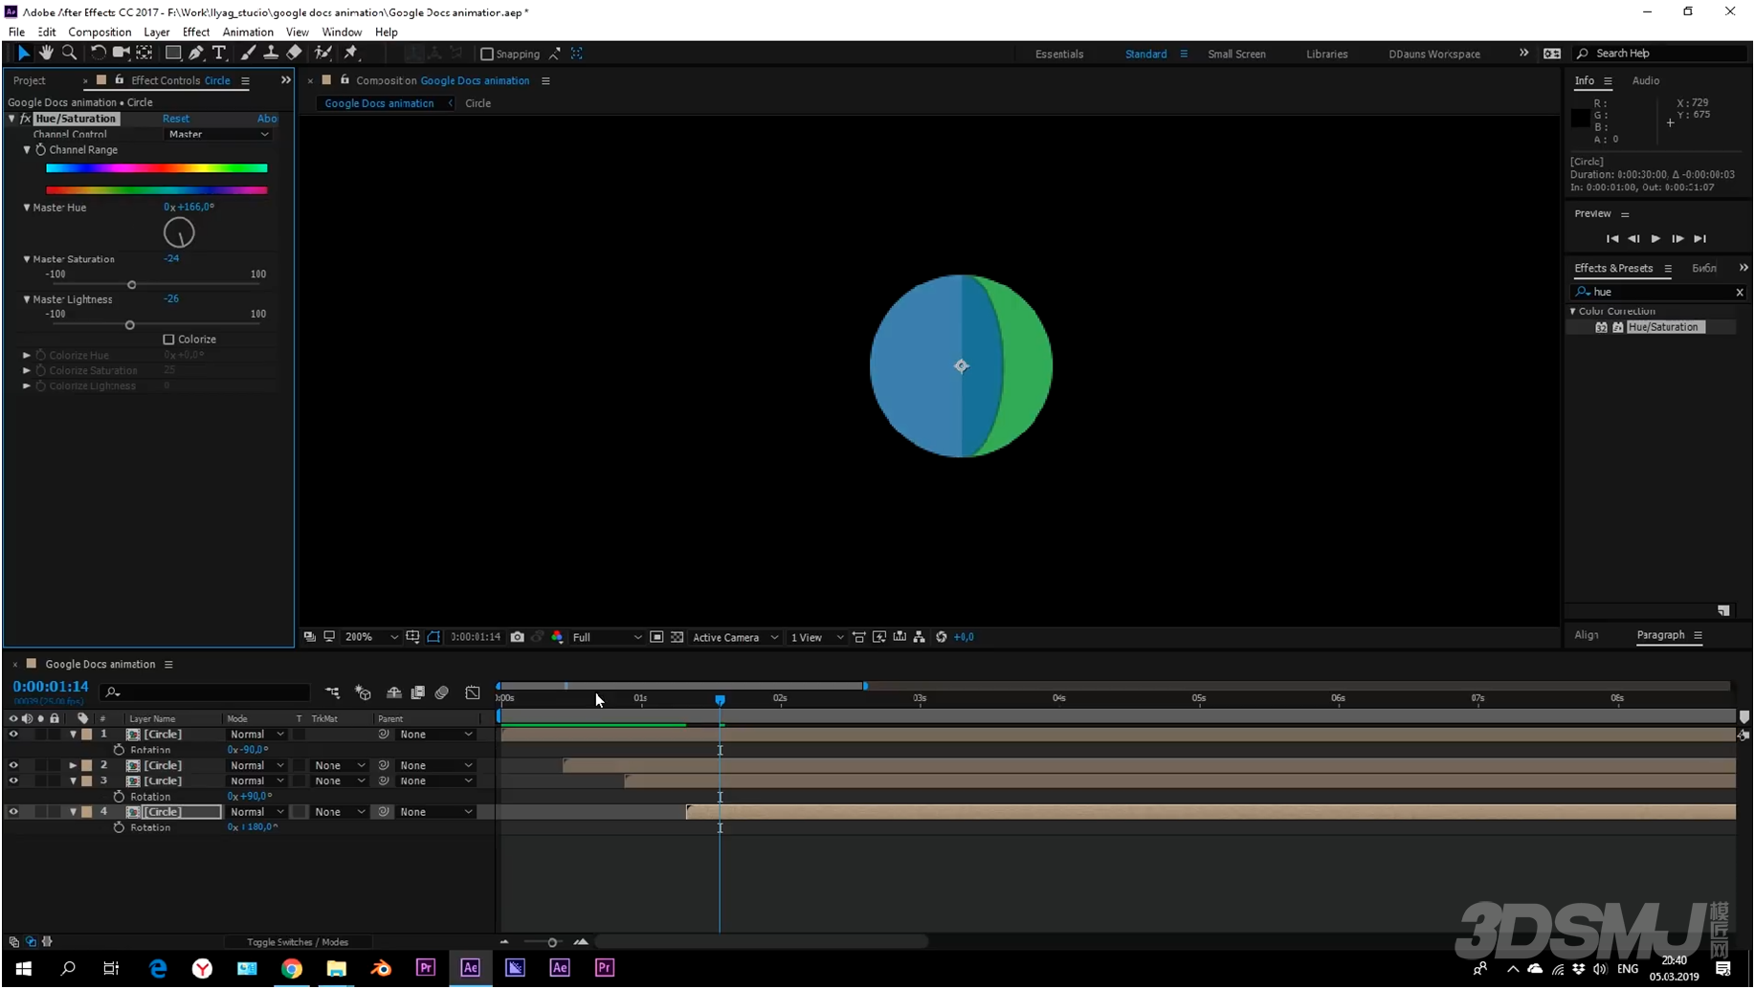Adjust the Master Lightness slider handle
This screenshot has height=989, width=1755.
coord(130,325)
